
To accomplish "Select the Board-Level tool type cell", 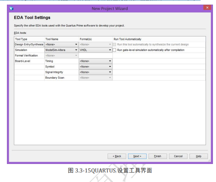I will click(29, 61).
